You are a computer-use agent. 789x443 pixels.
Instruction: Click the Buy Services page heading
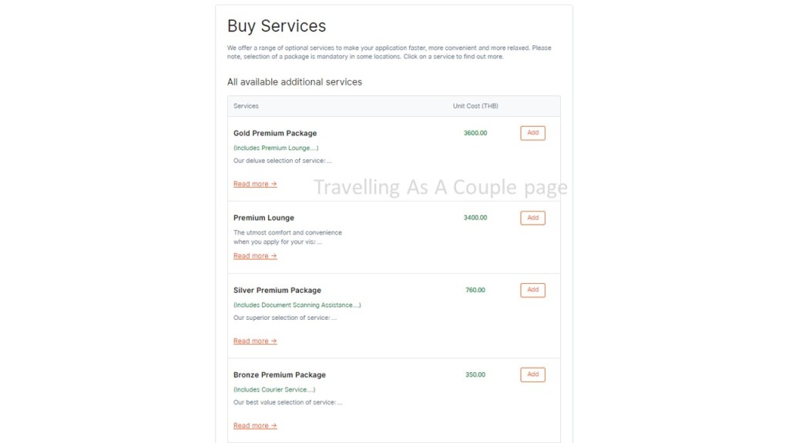click(x=277, y=26)
